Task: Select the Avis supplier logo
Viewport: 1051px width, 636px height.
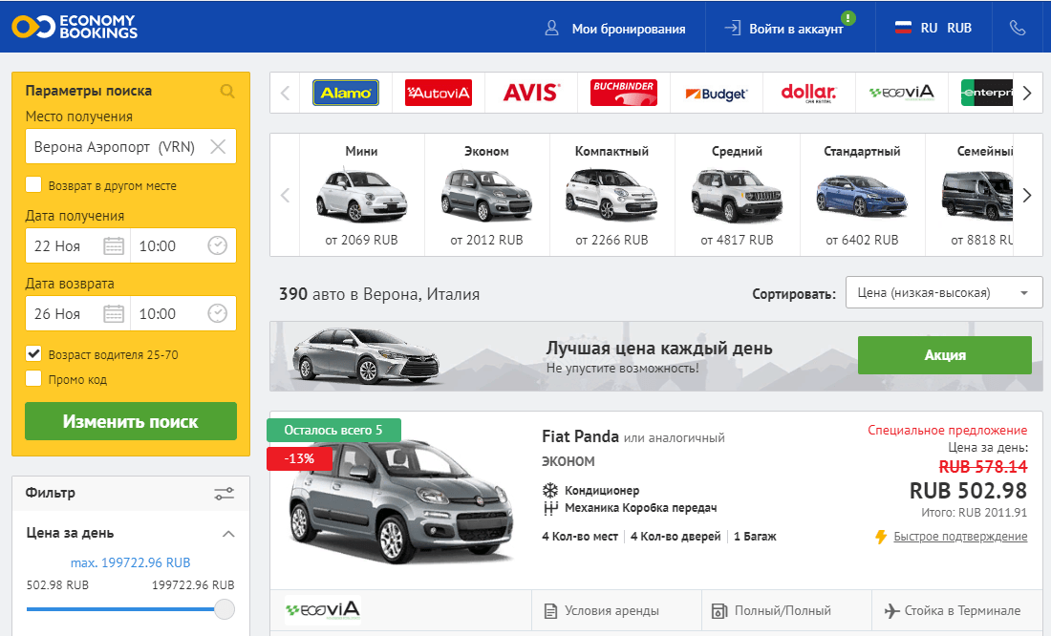Action: pos(531,93)
